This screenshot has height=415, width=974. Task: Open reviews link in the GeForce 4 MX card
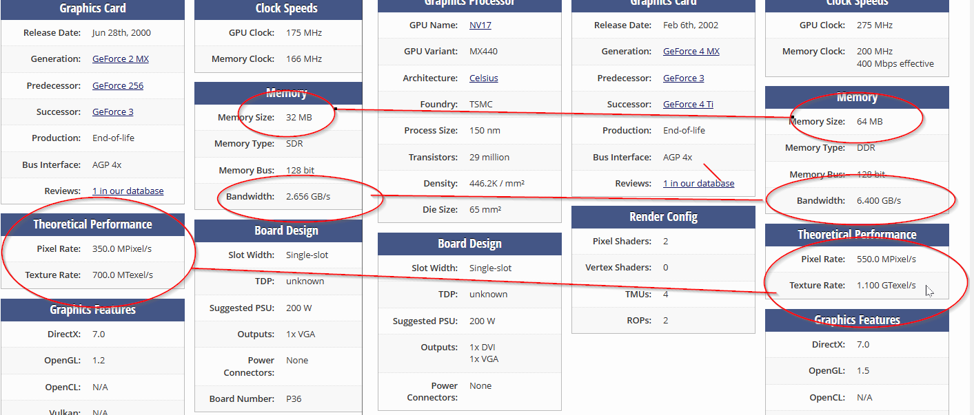[x=699, y=184]
